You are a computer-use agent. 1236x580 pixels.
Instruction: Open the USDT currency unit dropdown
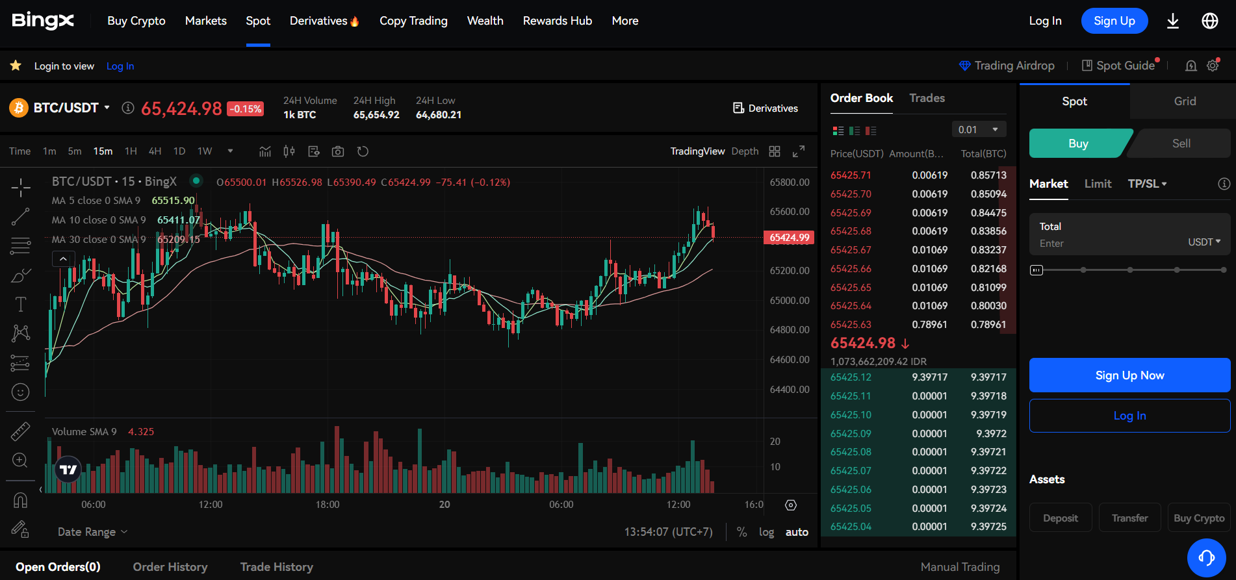pos(1204,242)
